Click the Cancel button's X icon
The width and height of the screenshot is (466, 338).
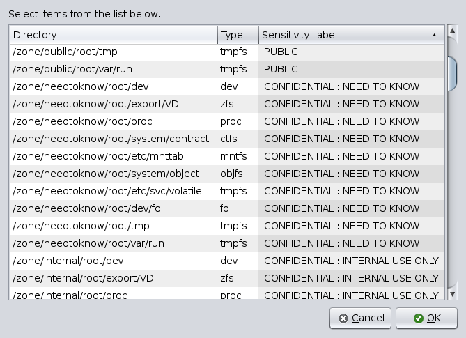(343, 318)
